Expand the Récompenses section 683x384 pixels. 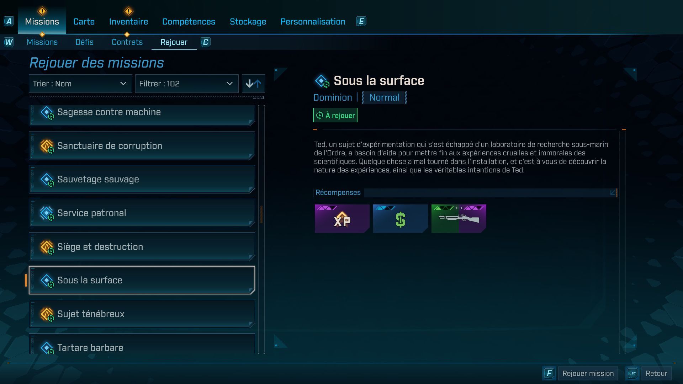click(613, 192)
